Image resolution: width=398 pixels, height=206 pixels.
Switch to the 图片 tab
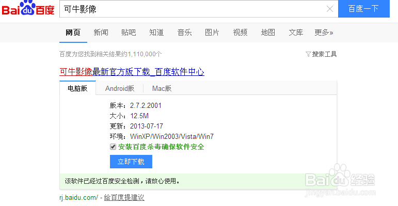click(212, 33)
